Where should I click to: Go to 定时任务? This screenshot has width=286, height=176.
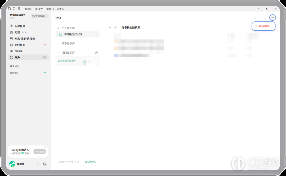coord(28,45)
